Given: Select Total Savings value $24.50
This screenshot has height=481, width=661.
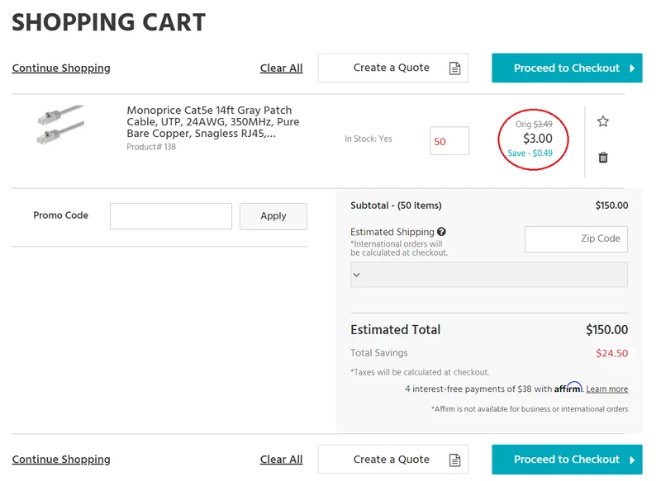Looking at the screenshot, I should pos(611,353).
